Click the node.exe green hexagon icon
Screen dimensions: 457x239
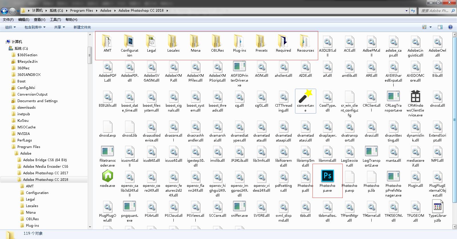108,176
